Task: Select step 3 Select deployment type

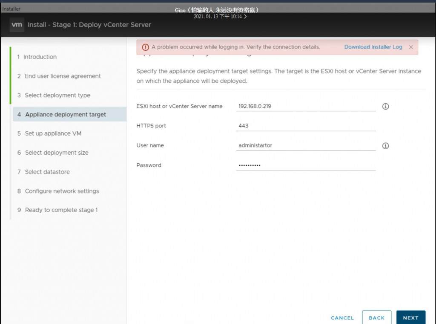Action: click(x=54, y=95)
